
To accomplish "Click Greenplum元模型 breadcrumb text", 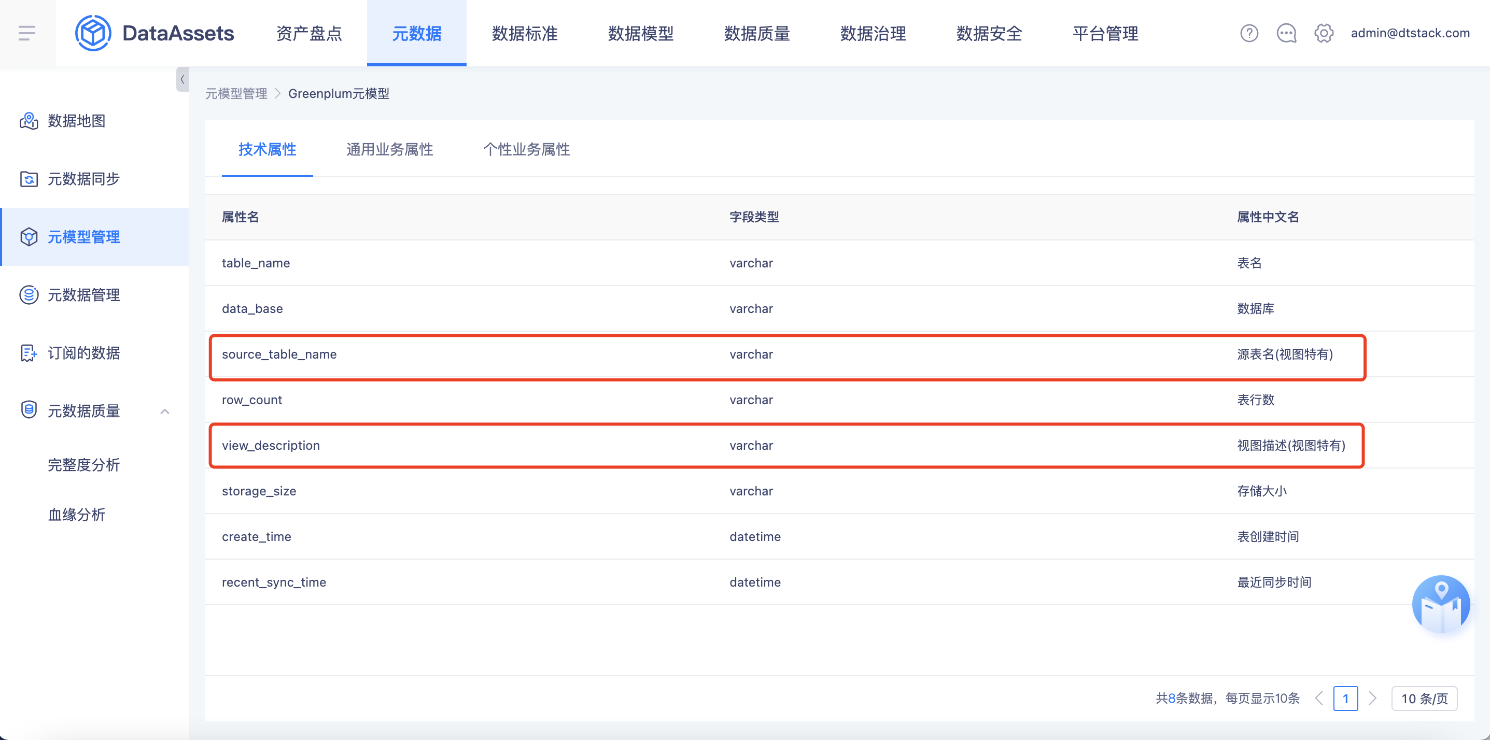I will tap(339, 94).
